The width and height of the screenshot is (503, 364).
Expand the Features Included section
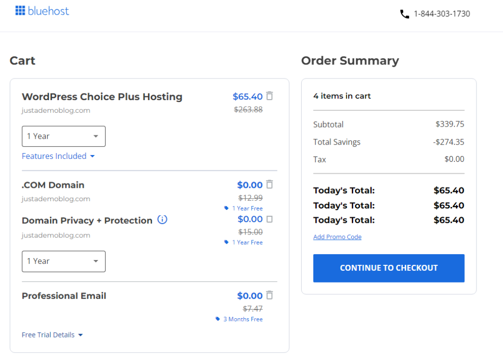tap(58, 156)
